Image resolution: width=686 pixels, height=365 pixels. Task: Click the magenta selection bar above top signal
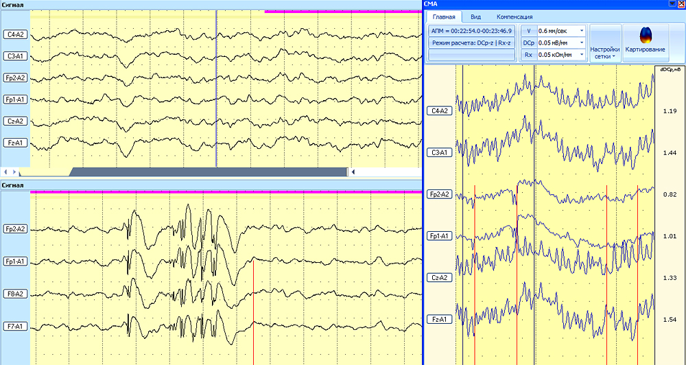pos(344,12)
